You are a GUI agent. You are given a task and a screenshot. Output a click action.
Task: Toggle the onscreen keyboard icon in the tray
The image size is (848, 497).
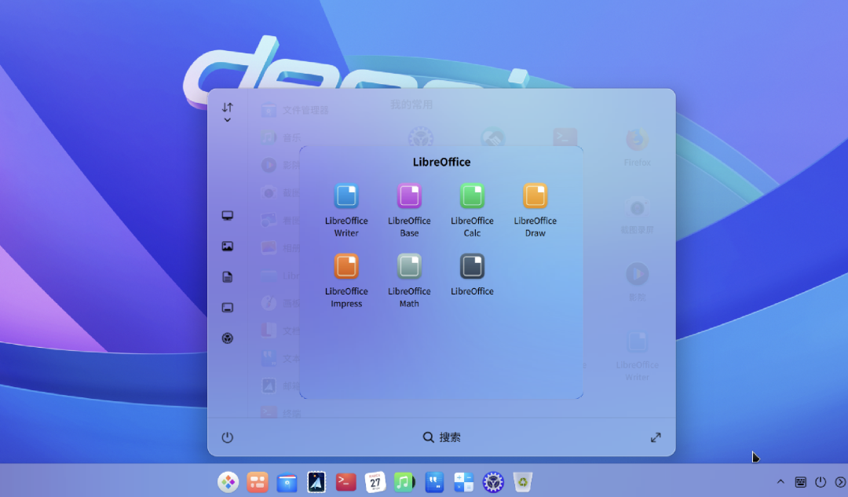click(801, 482)
